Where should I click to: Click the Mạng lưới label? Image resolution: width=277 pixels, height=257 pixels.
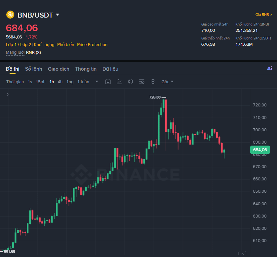[15, 52]
